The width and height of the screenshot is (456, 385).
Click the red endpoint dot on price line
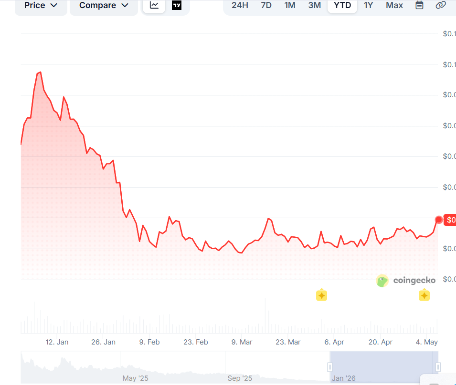click(438, 220)
